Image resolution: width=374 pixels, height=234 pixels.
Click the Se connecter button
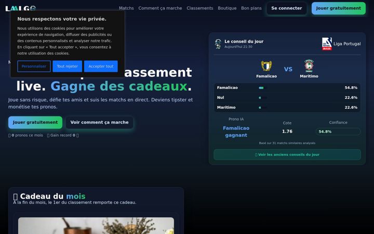pyautogui.click(x=287, y=8)
